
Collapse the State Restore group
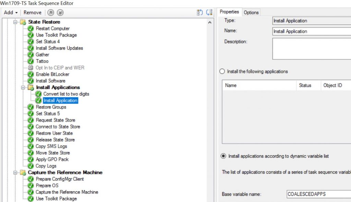coord(14,22)
